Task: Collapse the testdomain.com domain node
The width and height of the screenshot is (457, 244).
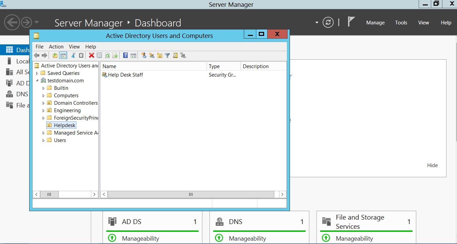Action: (37, 81)
